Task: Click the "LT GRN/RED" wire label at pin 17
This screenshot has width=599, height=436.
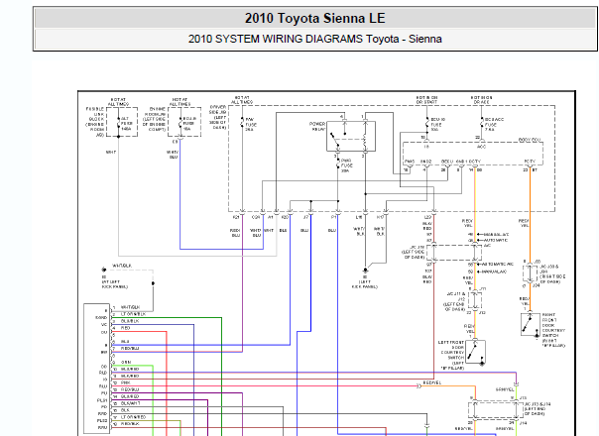Action: tap(133, 417)
